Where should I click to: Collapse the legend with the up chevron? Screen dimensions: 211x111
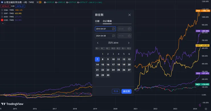point(3,24)
